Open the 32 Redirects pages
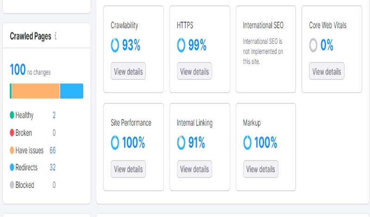This screenshot has height=217, width=370. coord(53,168)
